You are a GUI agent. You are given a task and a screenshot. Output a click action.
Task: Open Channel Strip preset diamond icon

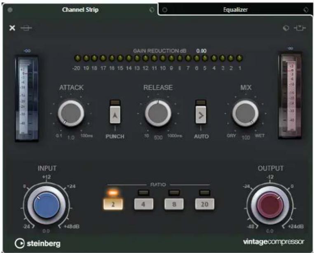[x=152, y=9]
